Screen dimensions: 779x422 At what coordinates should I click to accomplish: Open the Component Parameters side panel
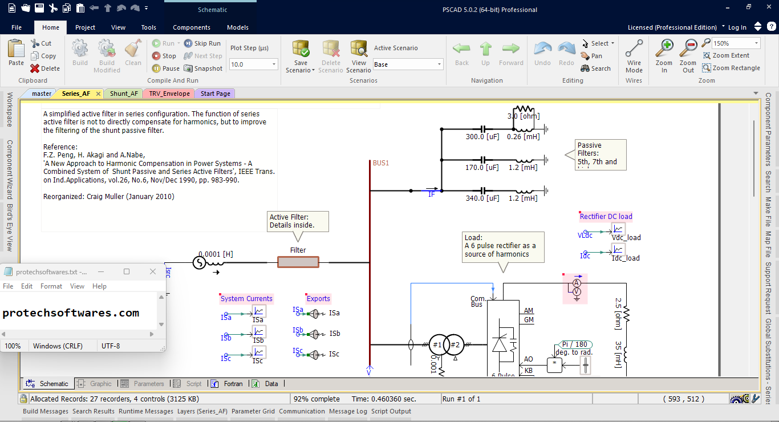(768, 129)
